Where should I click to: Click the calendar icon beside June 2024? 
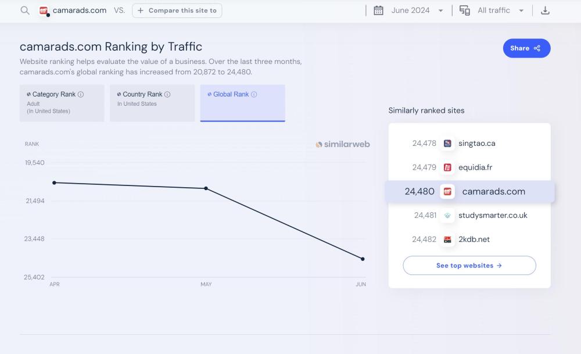click(x=378, y=10)
